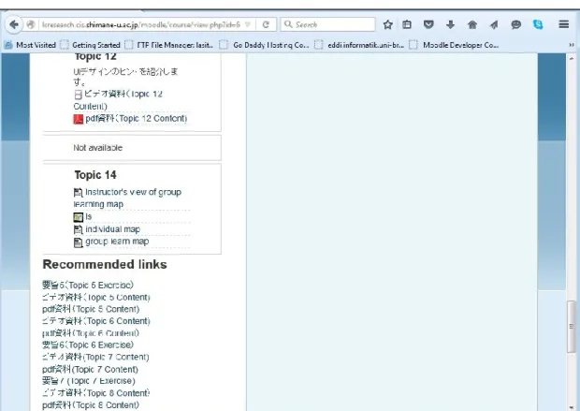Open ビデオ資料 (Topic 7 Content) link

click(95, 357)
